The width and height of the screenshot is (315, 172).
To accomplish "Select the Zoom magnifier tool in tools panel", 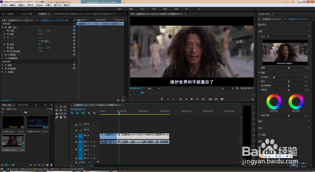I will coord(65,117).
